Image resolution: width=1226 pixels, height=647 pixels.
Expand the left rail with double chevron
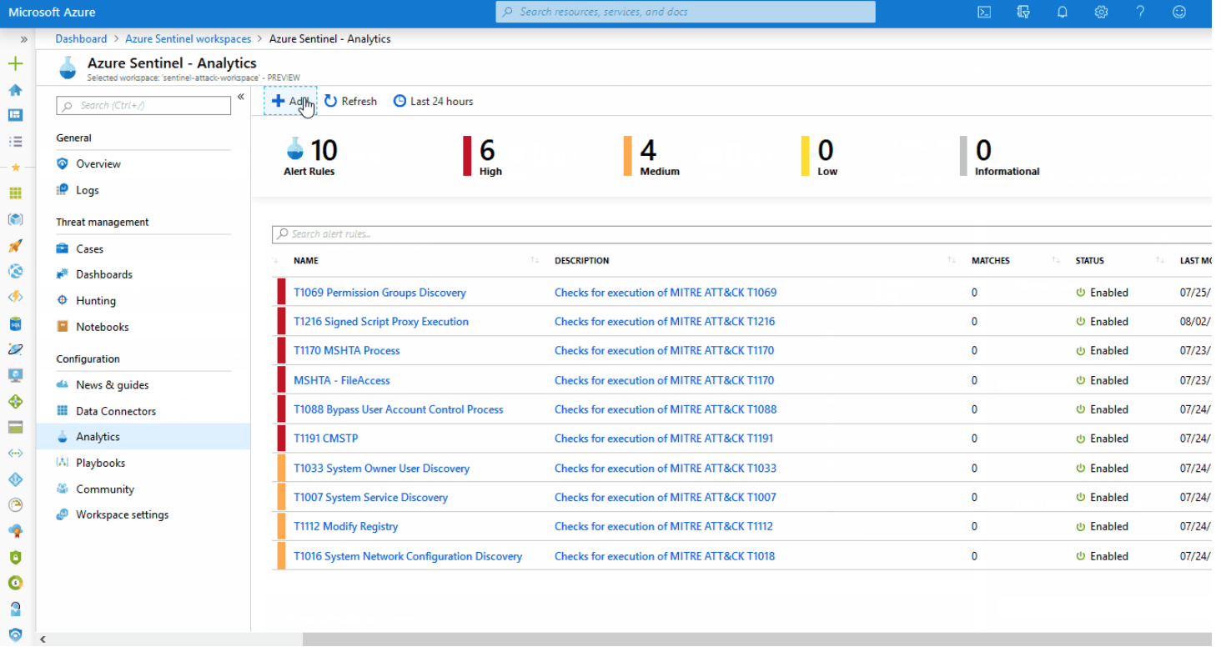pos(24,39)
